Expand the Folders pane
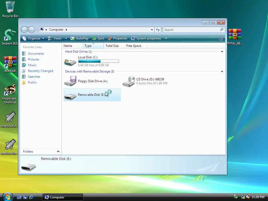The image size is (268, 201). [58, 152]
